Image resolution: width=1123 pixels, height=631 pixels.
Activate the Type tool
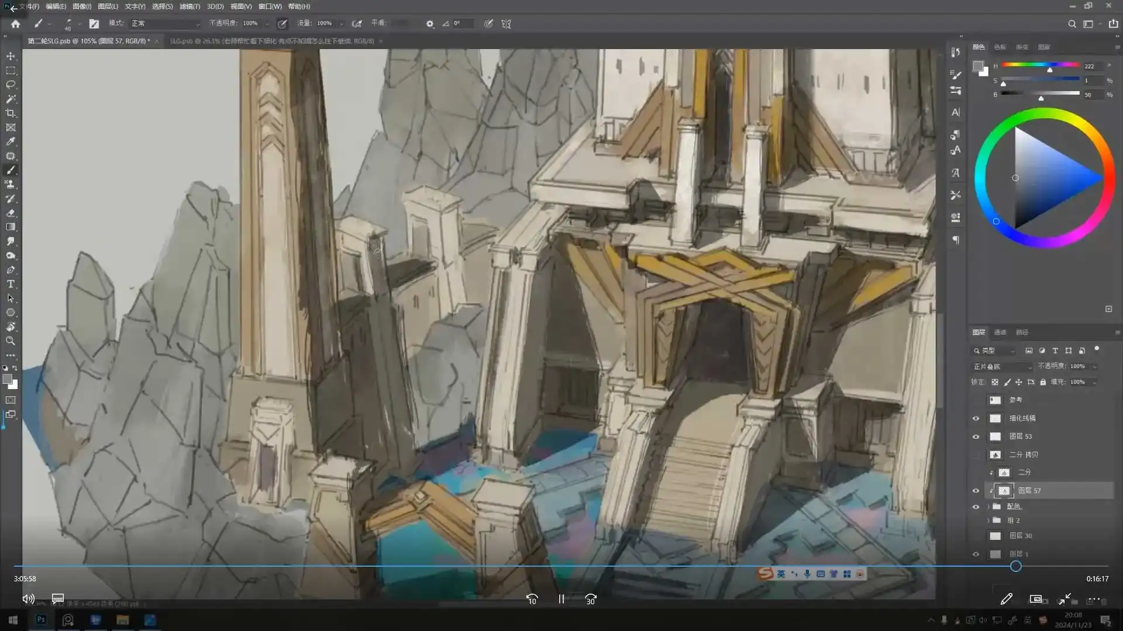point(11,284)
